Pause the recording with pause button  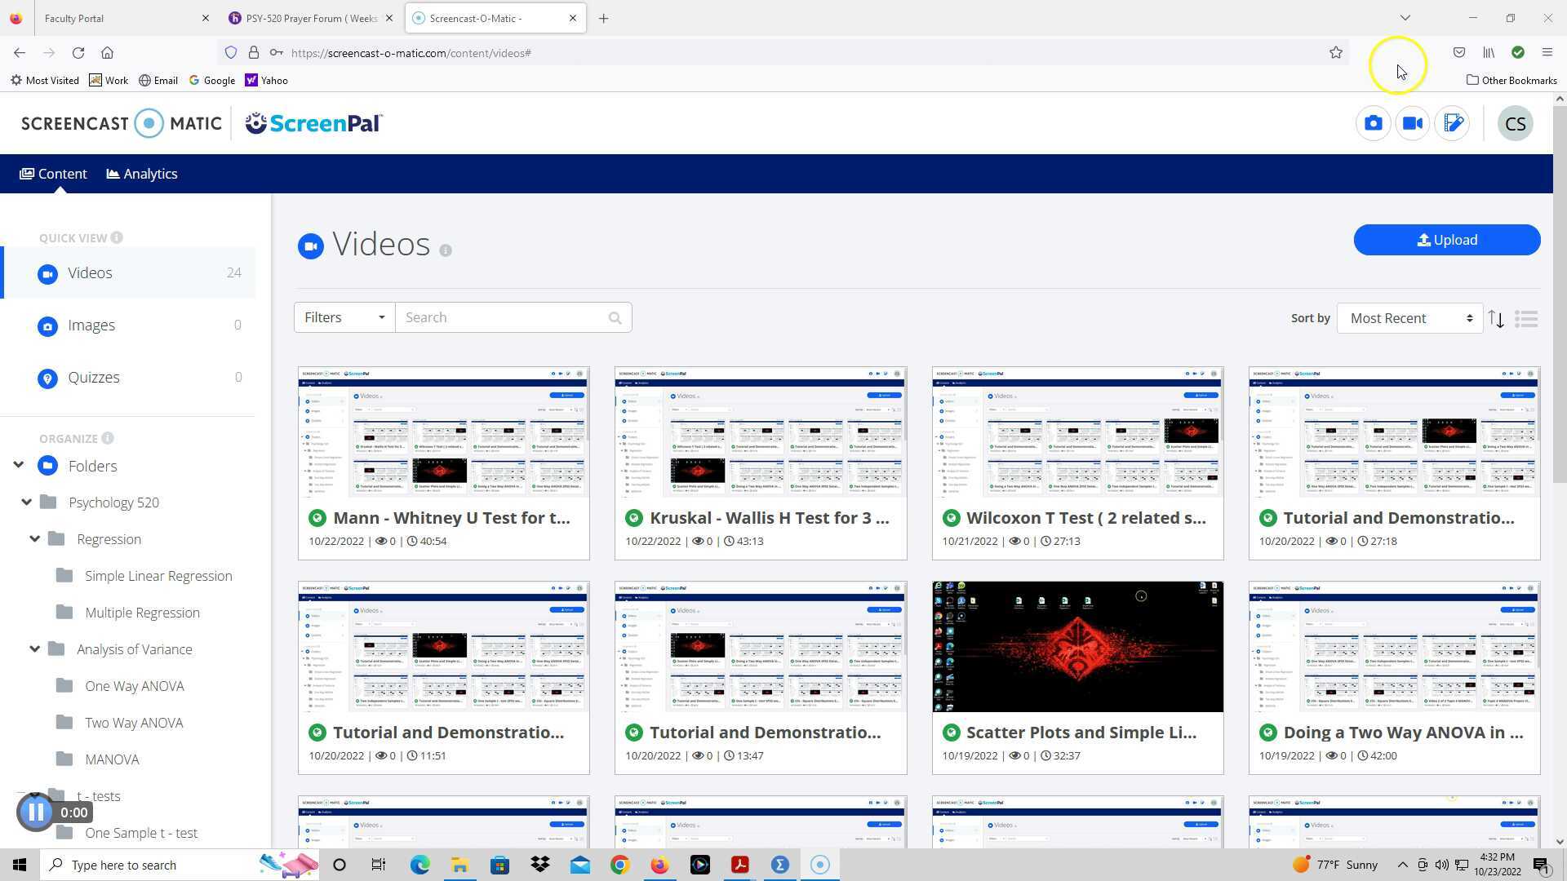[36, 812]
